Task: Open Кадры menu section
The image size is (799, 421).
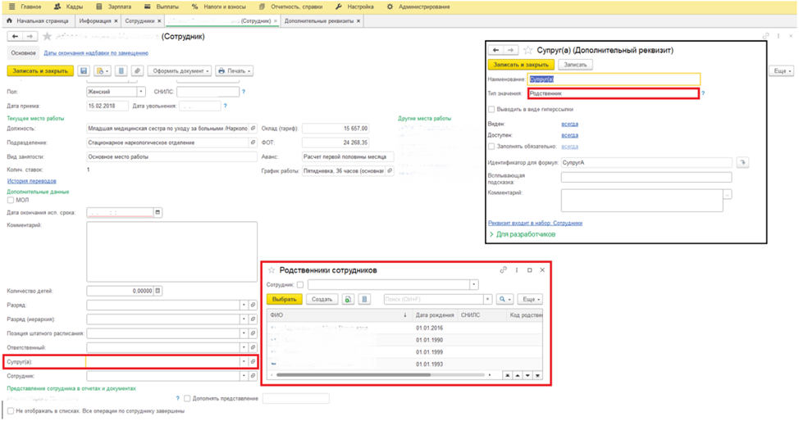Action: click(x=68, y=7)
